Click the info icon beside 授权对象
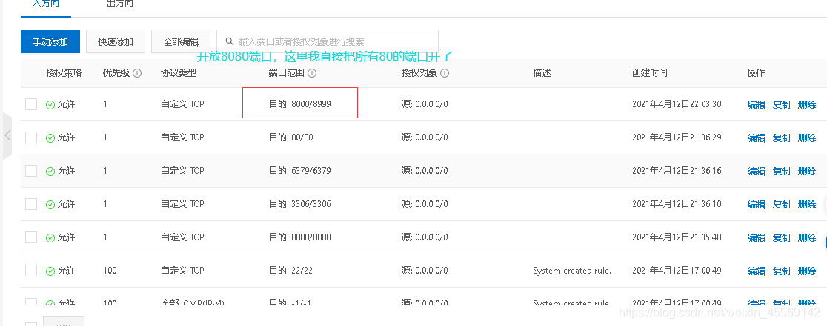Image resolution: width=827 pixels, height=326 pixels. pyautogui.click(x=445, y=73)
